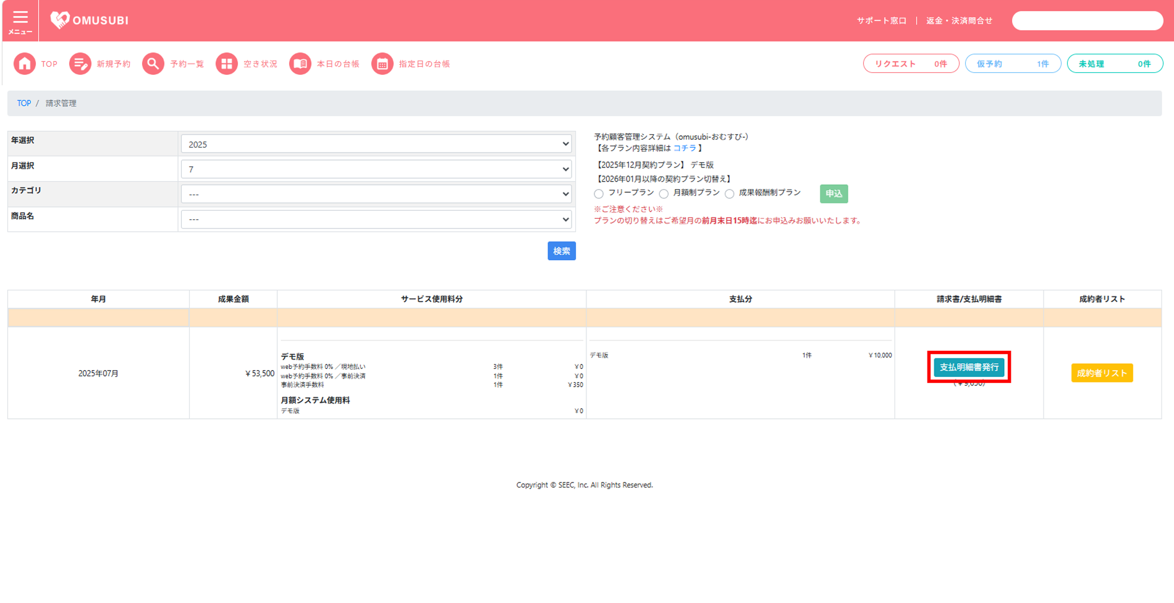Open 予約一覧 magnifier icon
The height and width of the screenshot is (603, 1174).
tap(153, 64)
